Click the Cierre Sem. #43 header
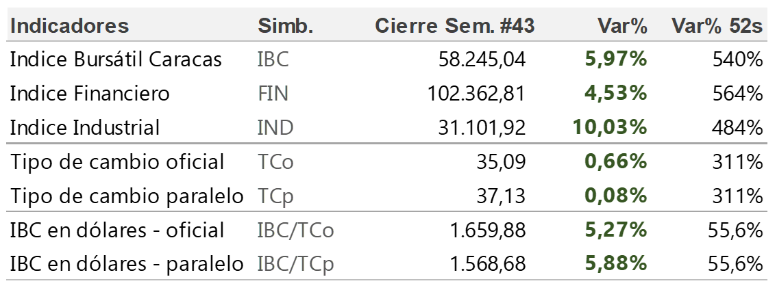Screen dimensions: 777x290 455,26
